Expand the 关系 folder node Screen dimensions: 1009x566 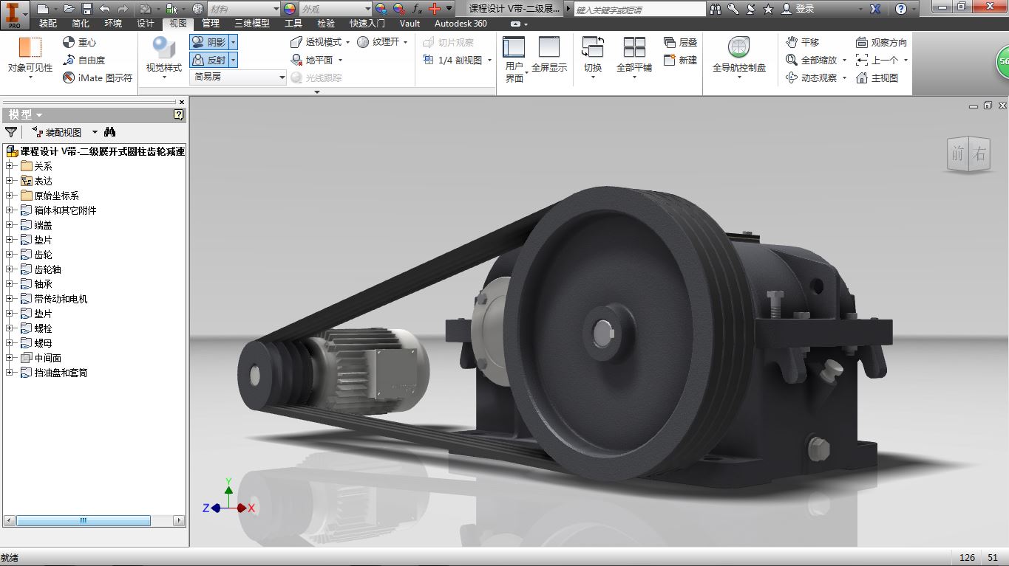(10, 166)
